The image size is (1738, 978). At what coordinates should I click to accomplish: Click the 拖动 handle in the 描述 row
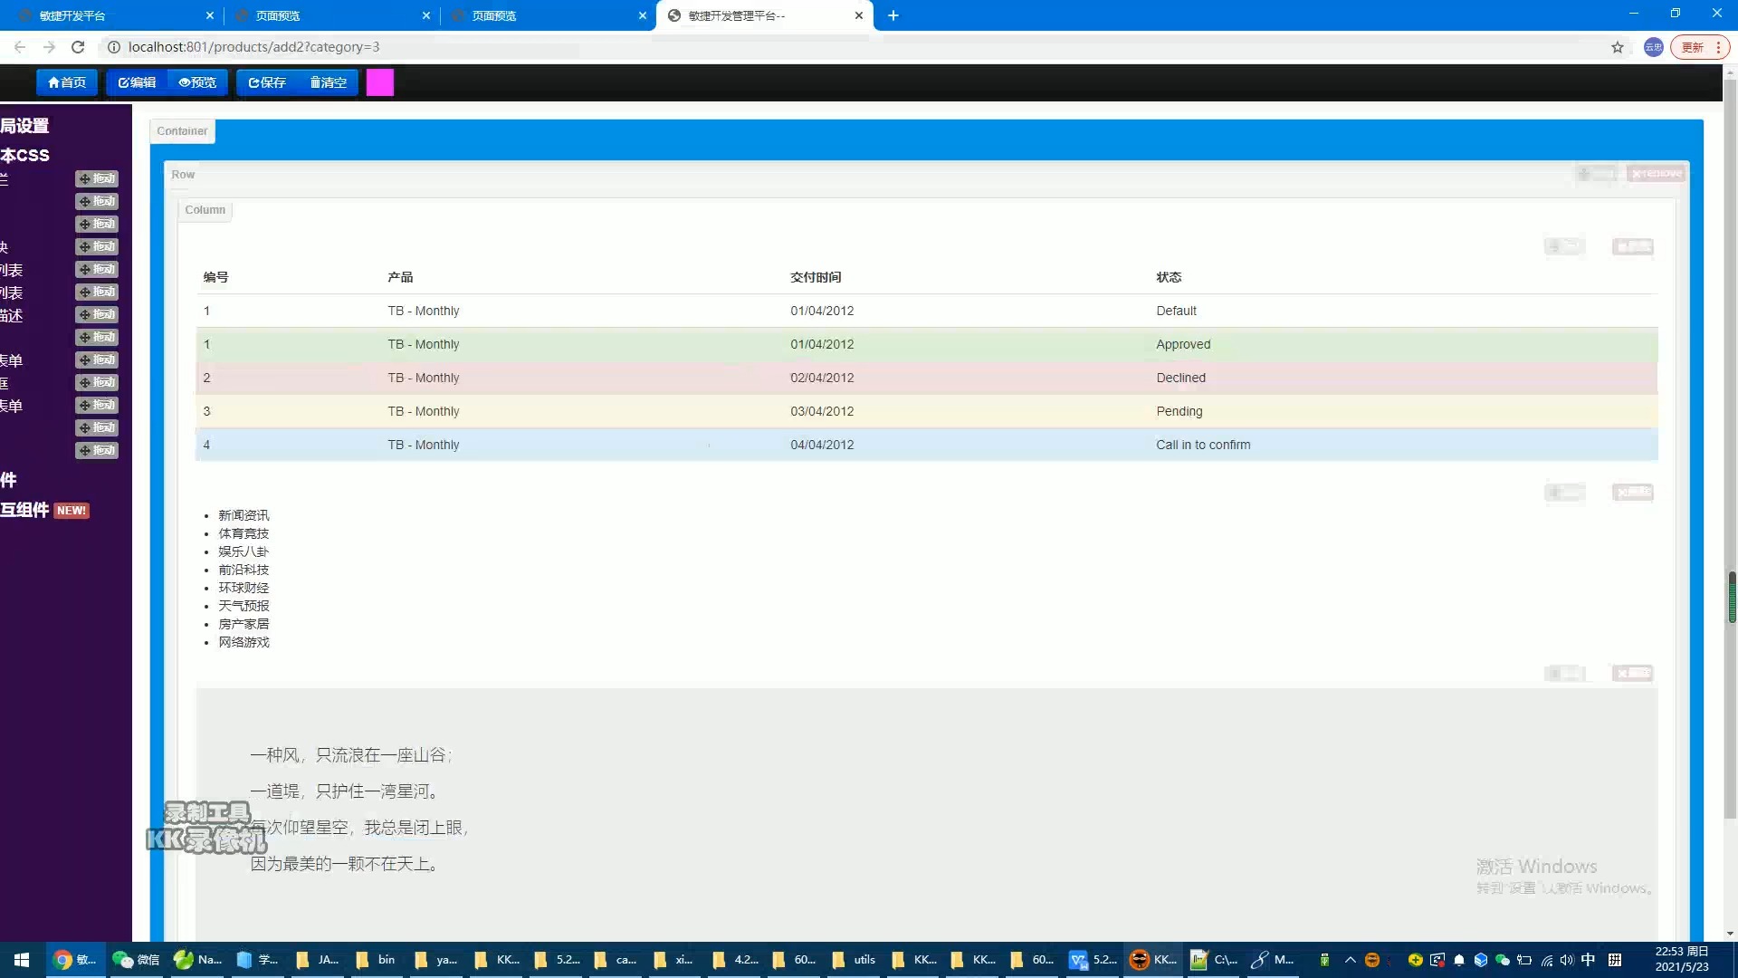[97, 314]
